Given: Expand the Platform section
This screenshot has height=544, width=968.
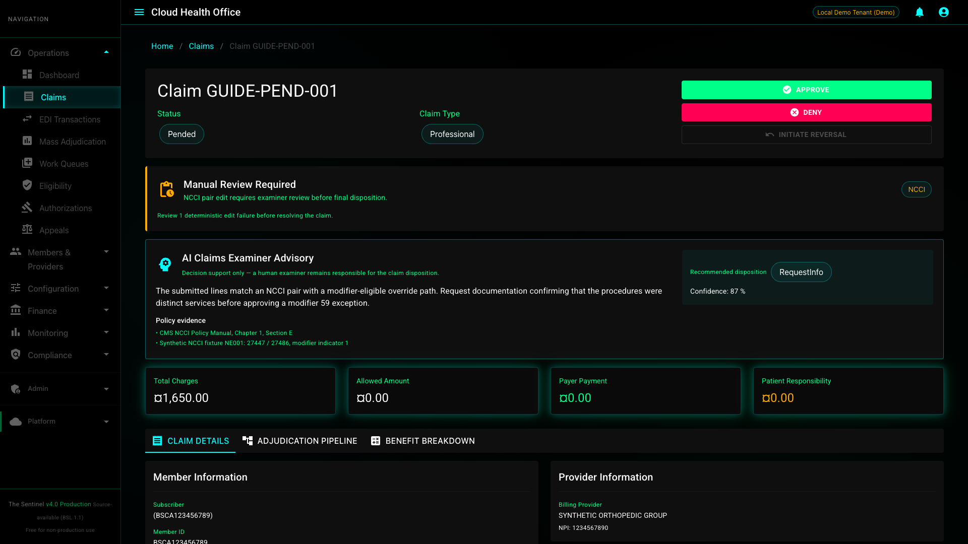Looking at the screenshot, I should 106,422.
